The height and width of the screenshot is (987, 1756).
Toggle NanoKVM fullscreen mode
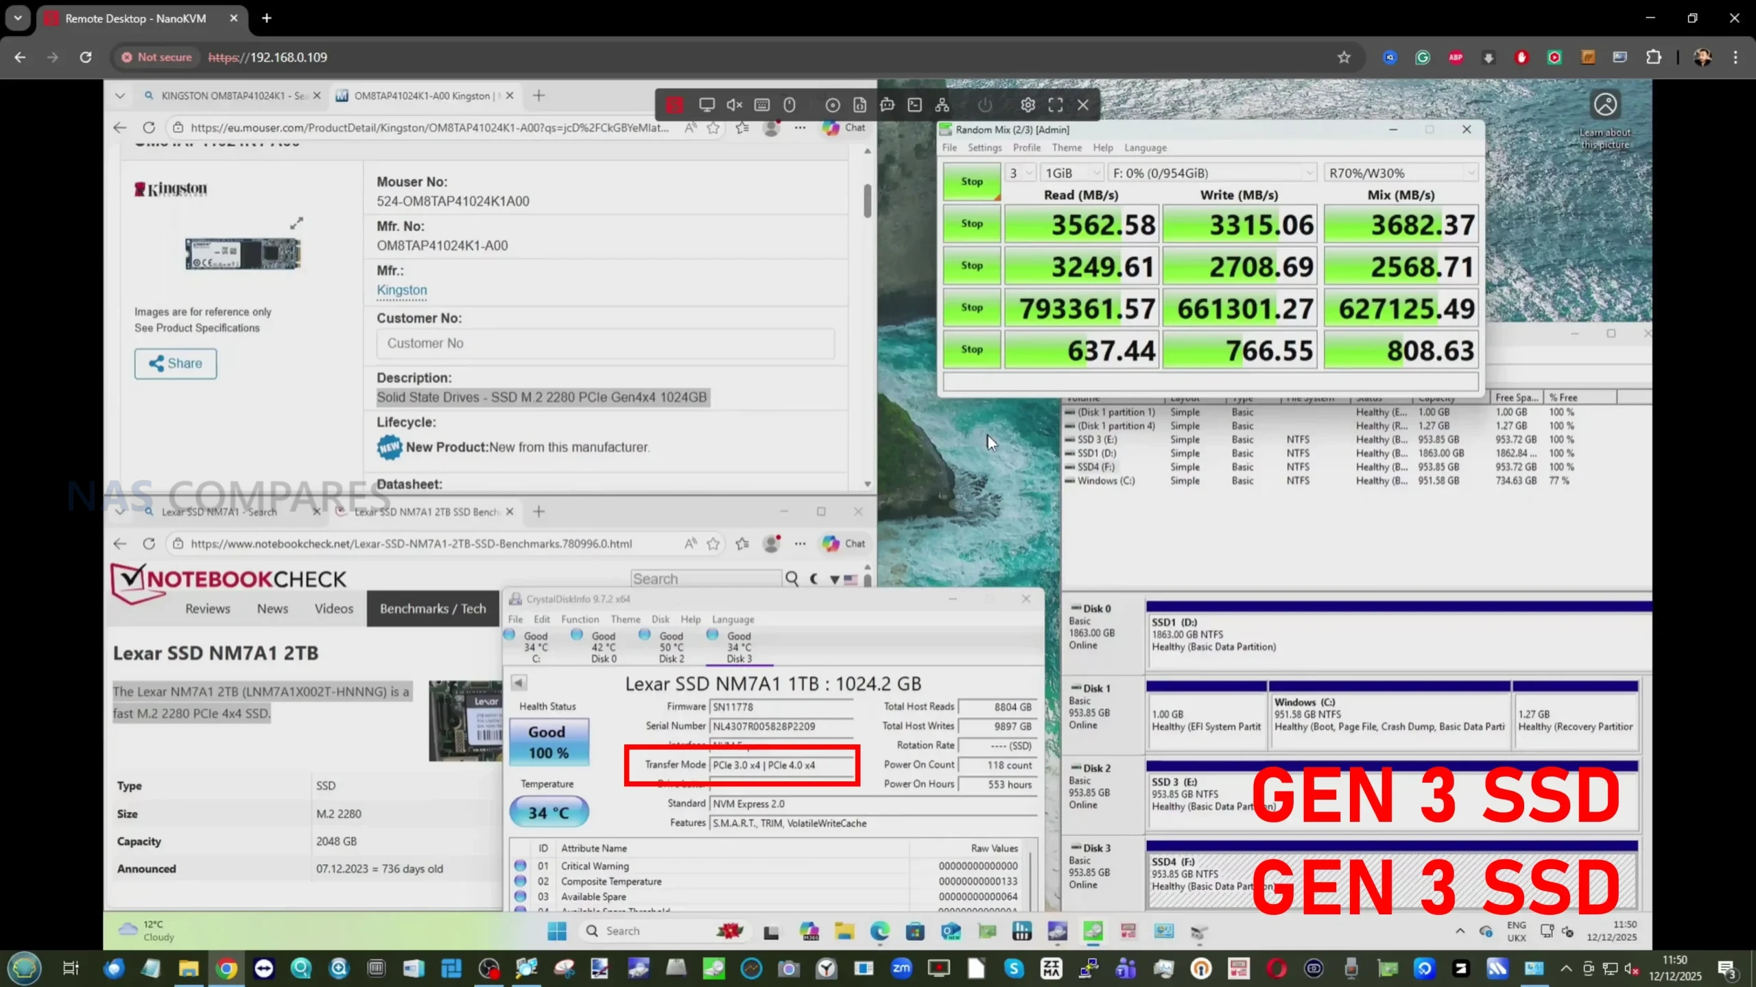pos(1055,105)
